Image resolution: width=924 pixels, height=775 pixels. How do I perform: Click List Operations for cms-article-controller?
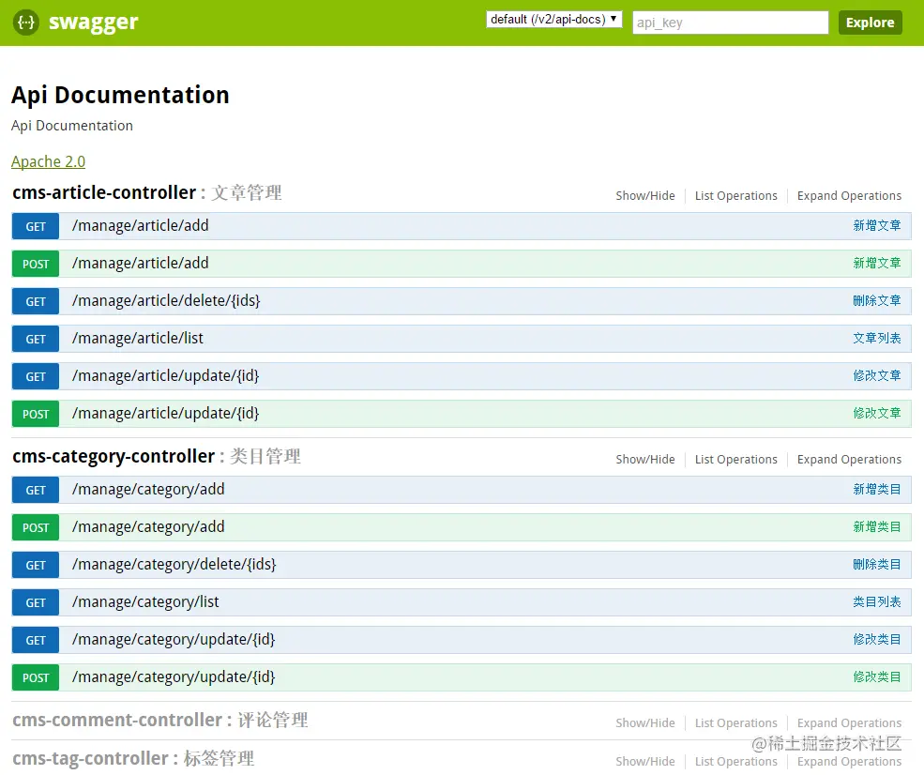click(x=736, y=196)
